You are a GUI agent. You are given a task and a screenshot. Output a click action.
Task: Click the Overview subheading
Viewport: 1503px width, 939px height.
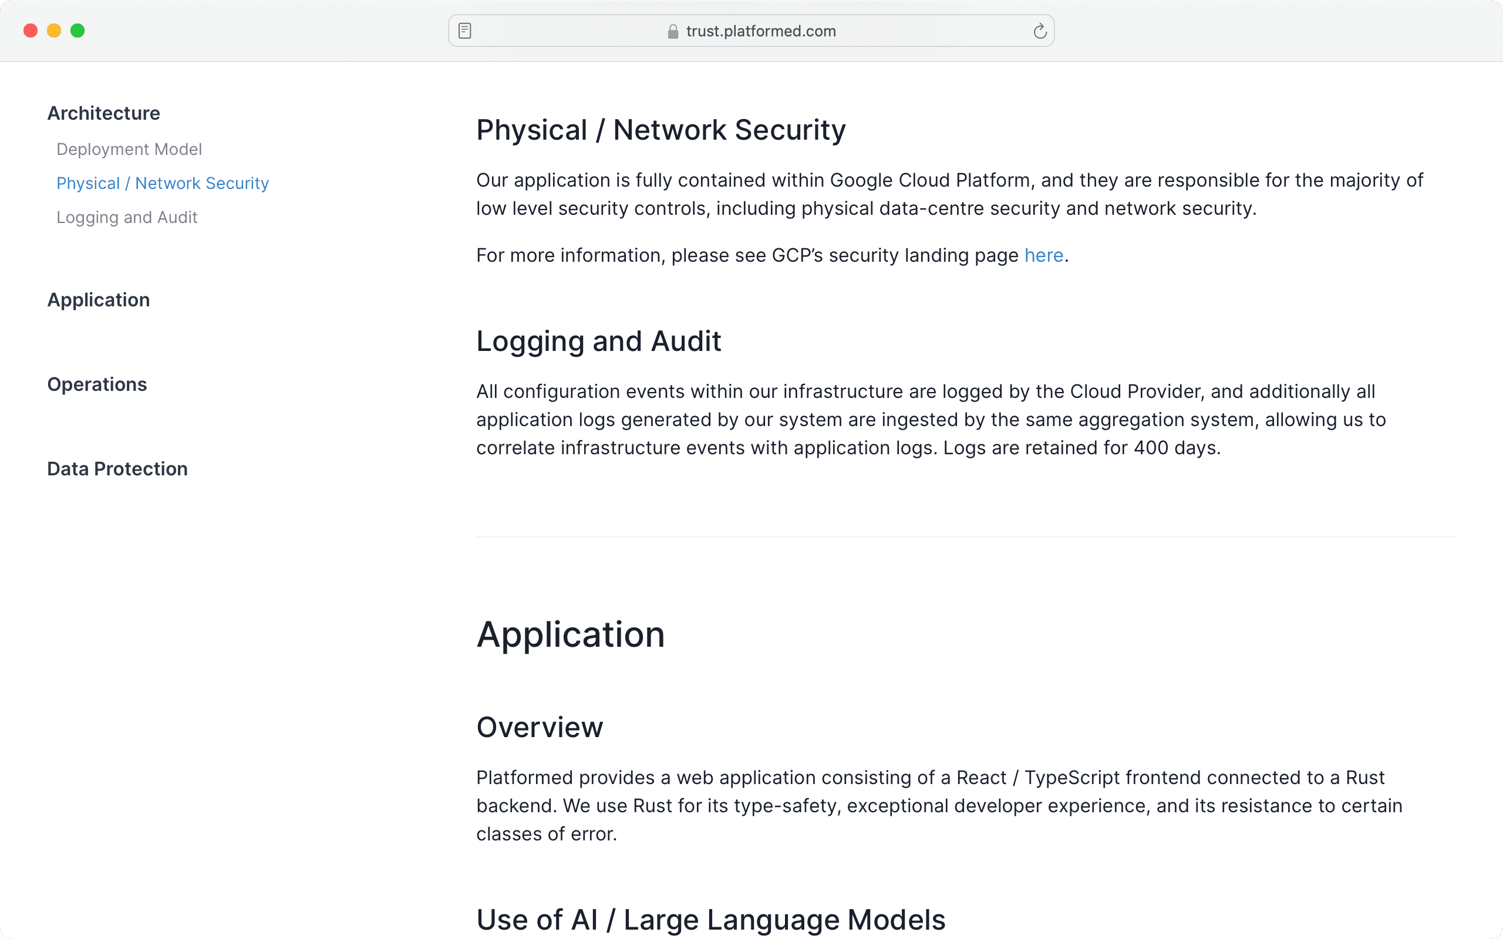539,727
